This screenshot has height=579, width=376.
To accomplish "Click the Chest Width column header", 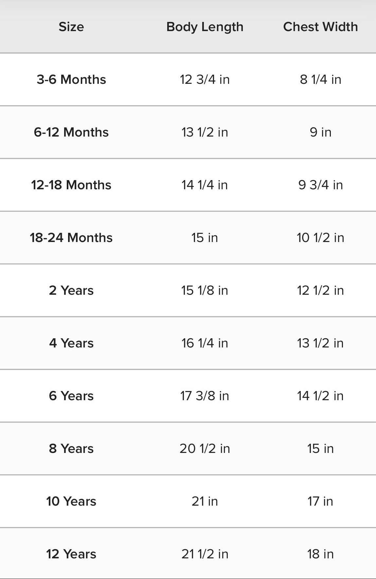I will pos(320,27).
